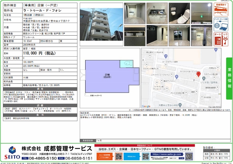The width and height of the screenshot is (233, 164).
Task: Click the オートロック auto-lock feature icon
Action: [221, 39]
